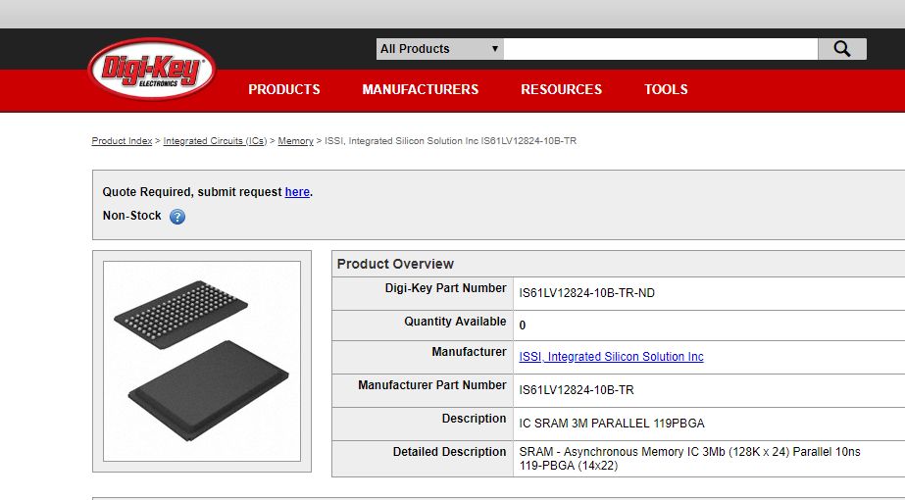
Task: Open Integrated Circuits (ICs) breadcrumb link
Action: point(216,141)
